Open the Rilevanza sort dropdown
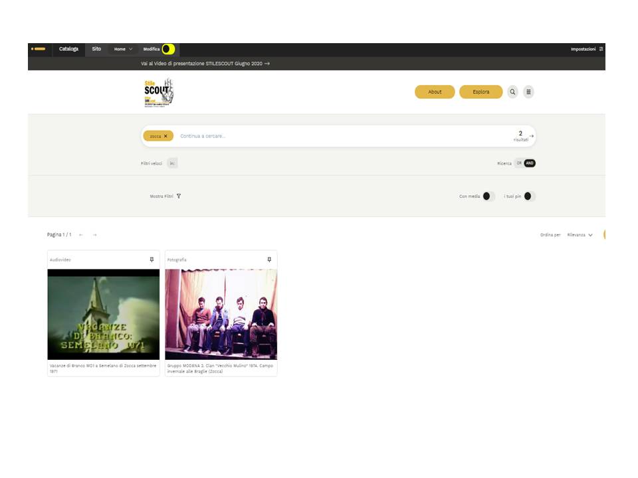 (x=580, y=235)
